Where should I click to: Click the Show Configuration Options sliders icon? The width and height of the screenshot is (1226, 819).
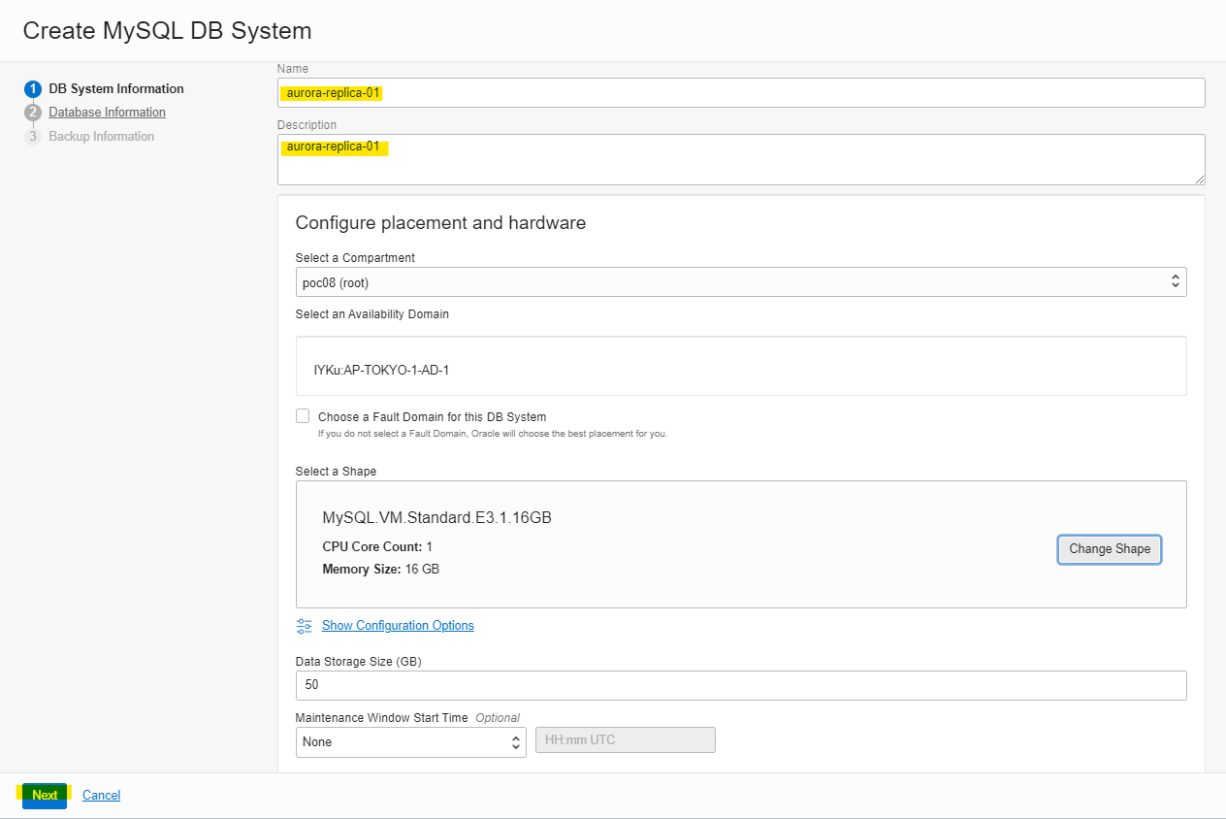click(x=305, y=626)
